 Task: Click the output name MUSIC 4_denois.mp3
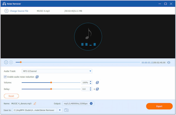(x=21, y=104)
